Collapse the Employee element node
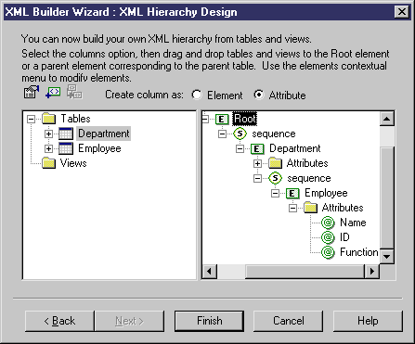The image size is (415, 344). pyautogui.click(x=275, y=193)
